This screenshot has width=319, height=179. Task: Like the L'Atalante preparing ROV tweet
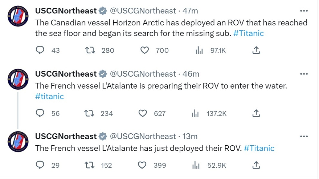[x=143, y=113]
